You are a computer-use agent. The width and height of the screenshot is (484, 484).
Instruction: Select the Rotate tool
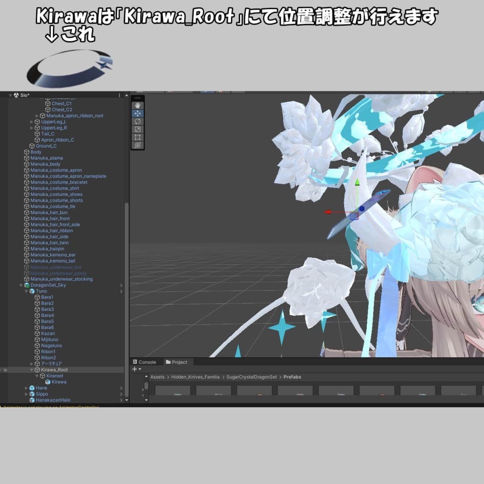(138, 121)
